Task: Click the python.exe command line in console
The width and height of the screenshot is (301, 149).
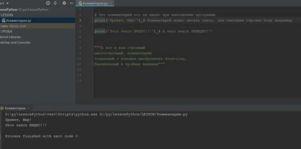Action: 96,114
